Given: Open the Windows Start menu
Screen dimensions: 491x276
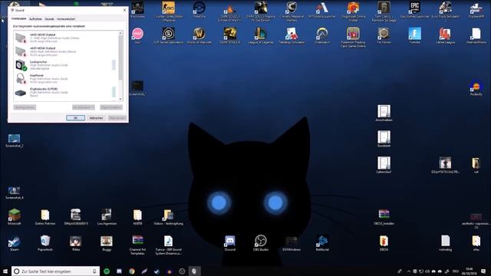Looking at the screenshot, I should pyautogui.click(x=5, y=271).
